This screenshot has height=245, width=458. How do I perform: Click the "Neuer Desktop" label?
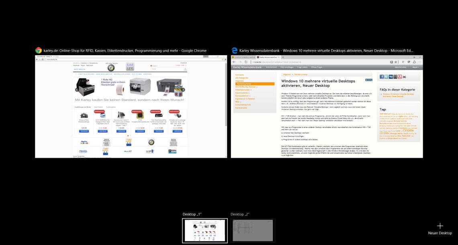point(440,233)
